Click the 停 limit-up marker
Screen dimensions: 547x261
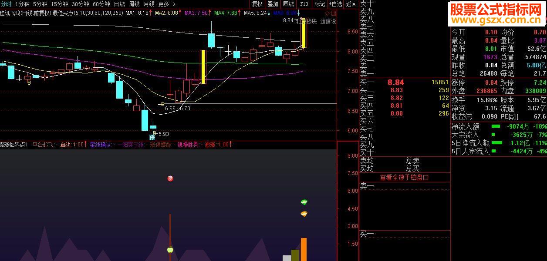point(152,137)
